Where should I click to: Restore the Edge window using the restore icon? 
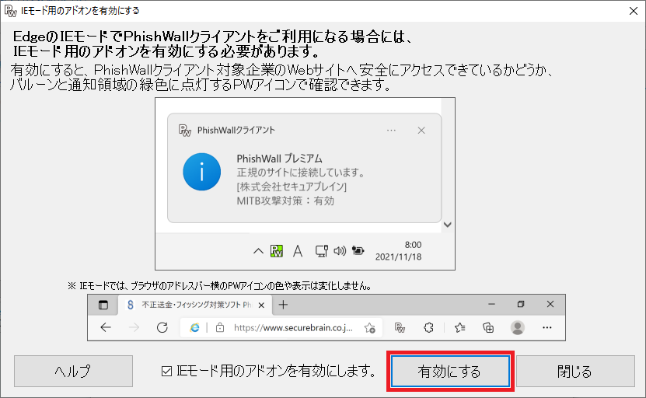coord(521,304)
